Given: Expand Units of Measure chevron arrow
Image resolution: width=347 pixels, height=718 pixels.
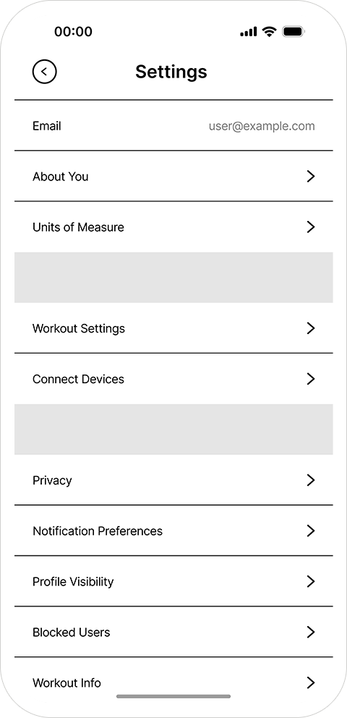Looking at the screenshot, I should click(x=311, y=227).
